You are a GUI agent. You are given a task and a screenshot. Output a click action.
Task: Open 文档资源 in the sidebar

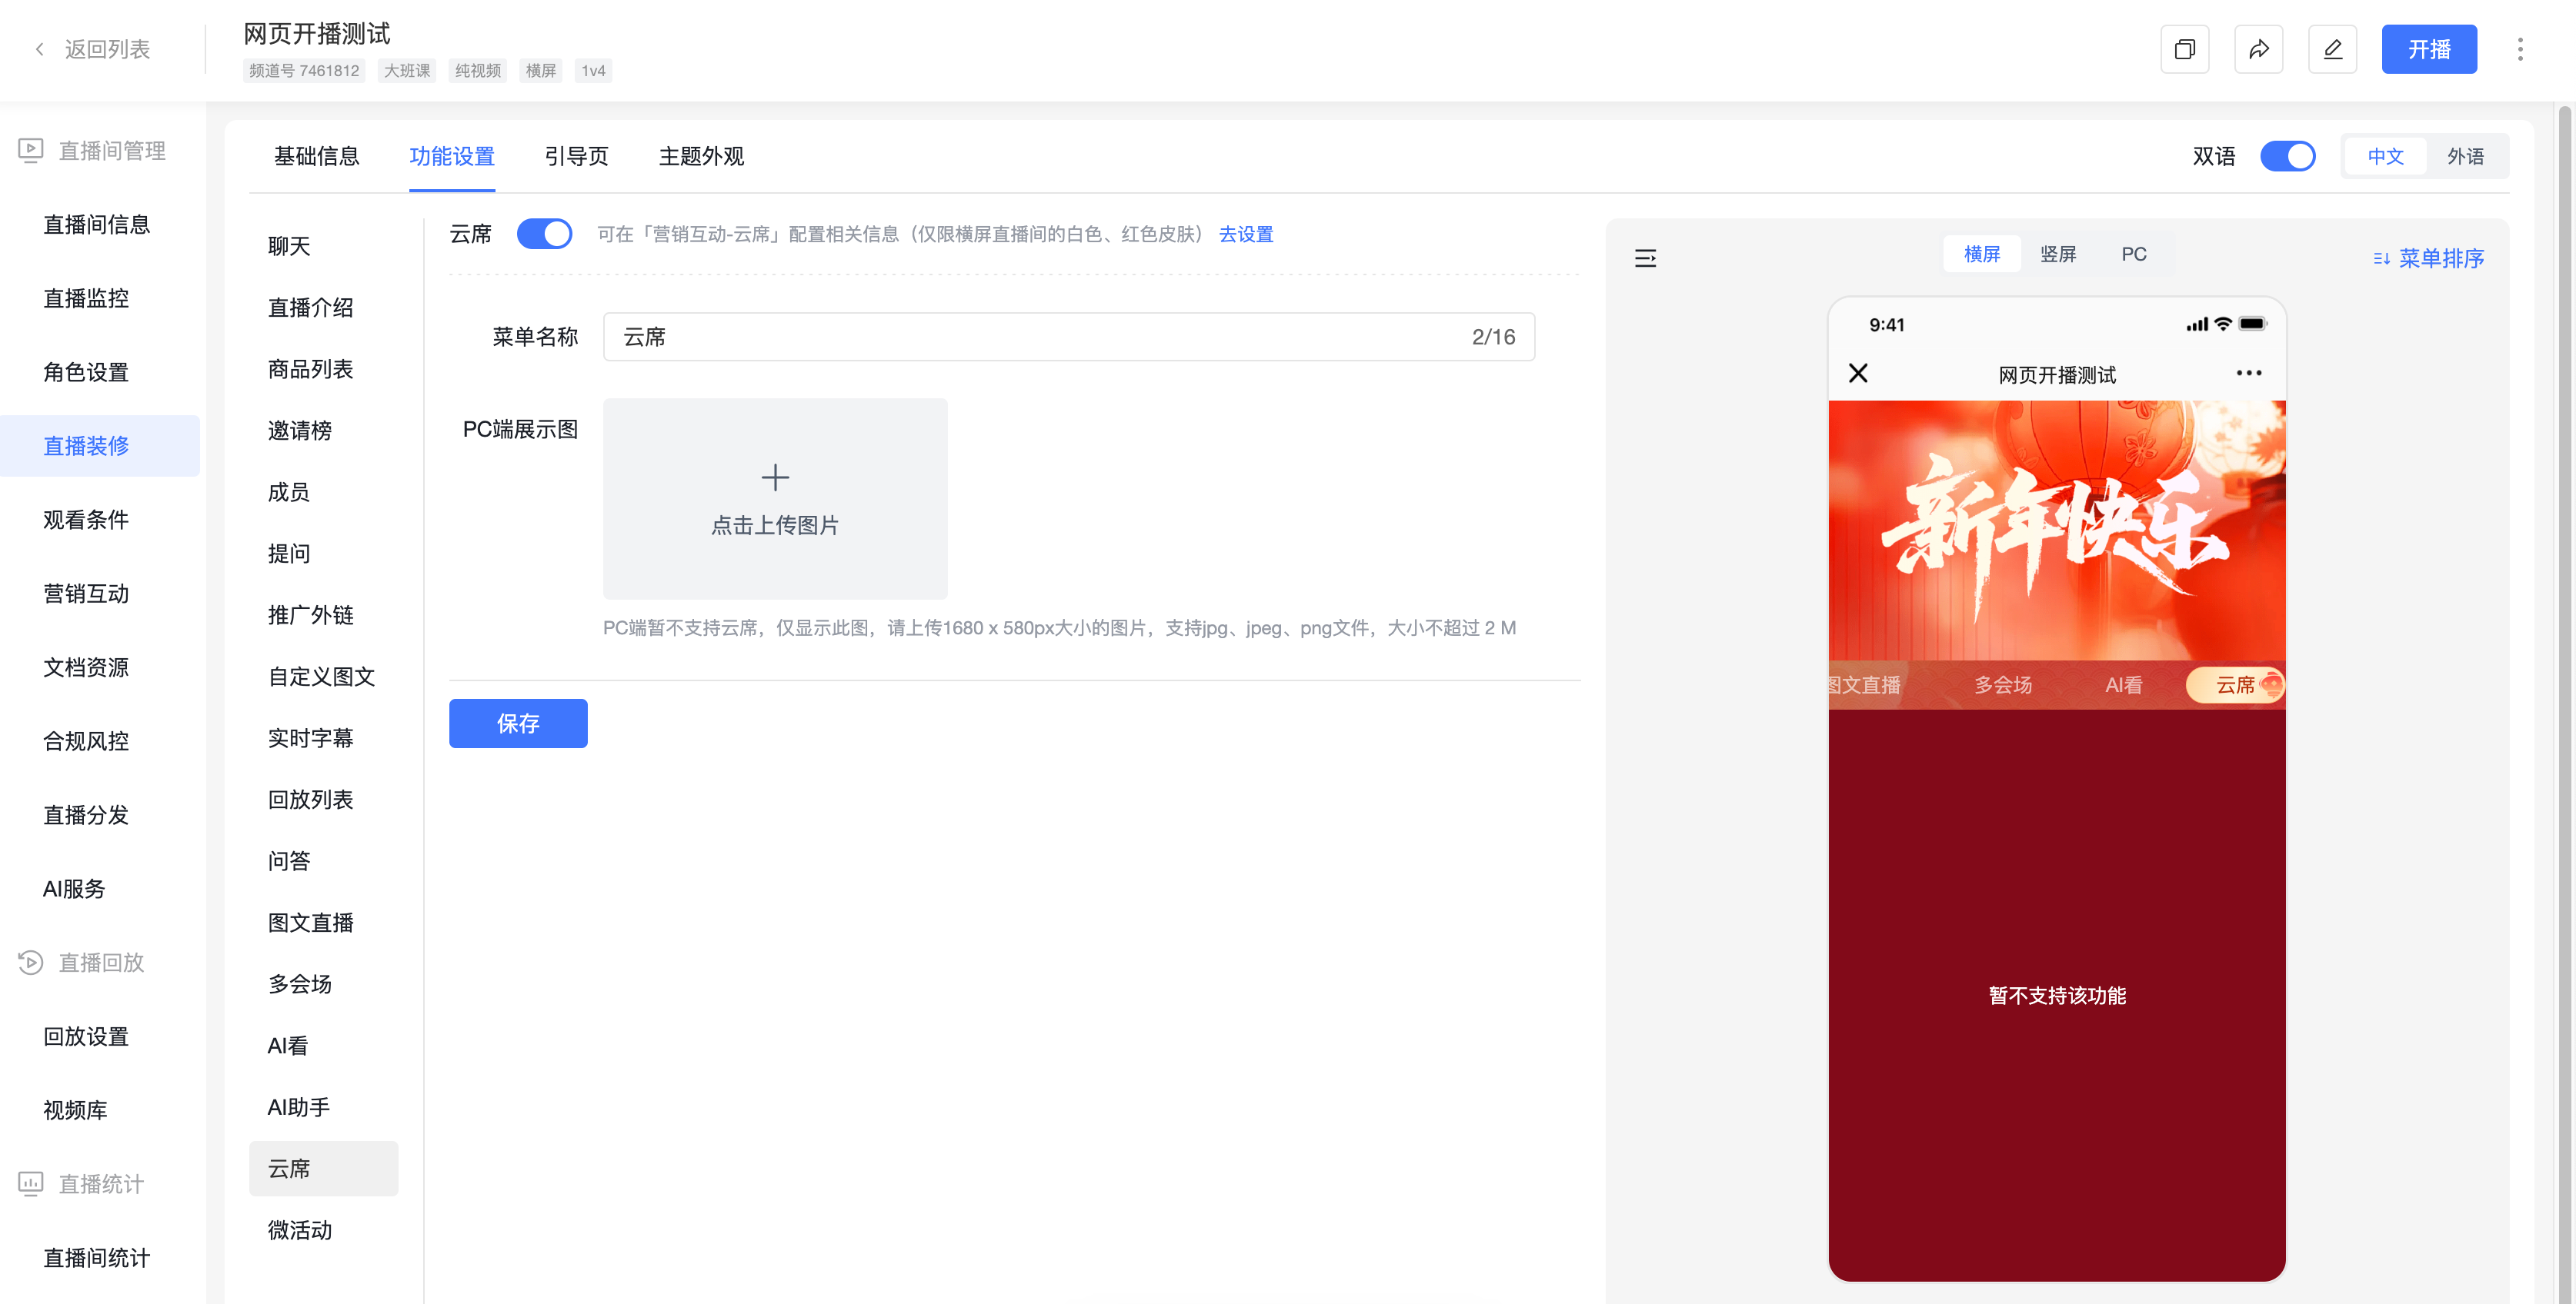(86, 667)
